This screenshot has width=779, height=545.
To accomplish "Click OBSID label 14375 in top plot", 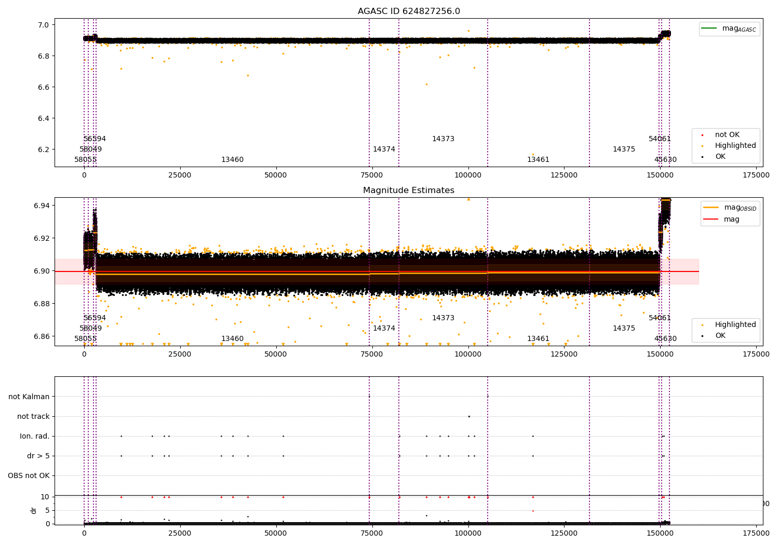I will 624,149.
